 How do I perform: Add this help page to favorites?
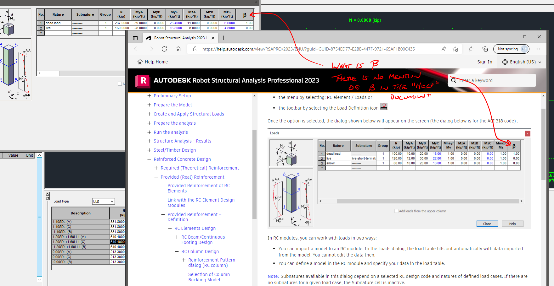click(455, 49)
